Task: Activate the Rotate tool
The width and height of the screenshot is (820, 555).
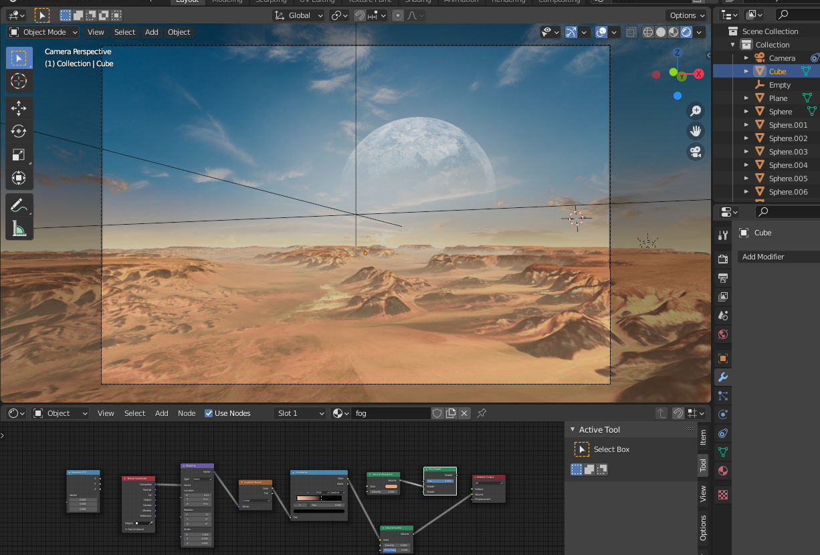Action: [x=19, y=132]
